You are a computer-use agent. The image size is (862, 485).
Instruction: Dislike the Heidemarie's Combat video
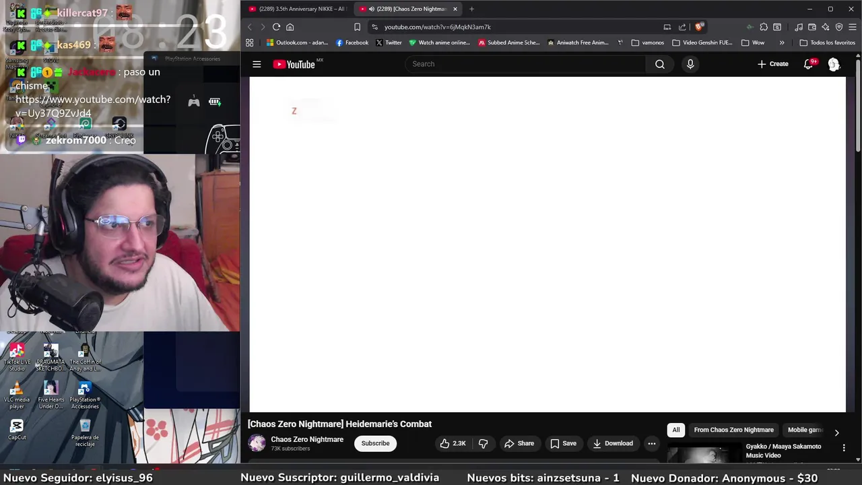(x=483, y=443)
